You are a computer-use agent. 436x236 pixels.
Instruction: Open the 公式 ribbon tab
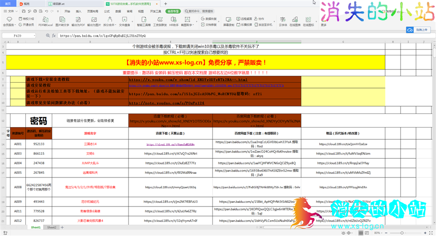pyautogui.click(x=107, y=11)
